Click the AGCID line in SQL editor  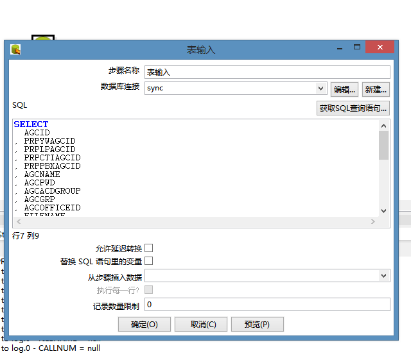37,133
